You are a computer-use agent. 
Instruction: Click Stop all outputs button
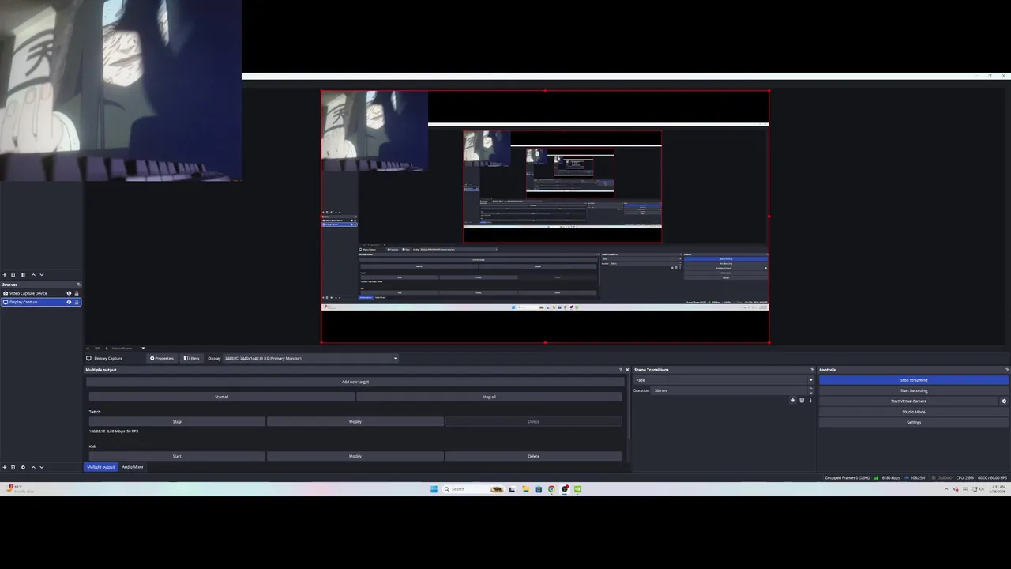(489, 397)
